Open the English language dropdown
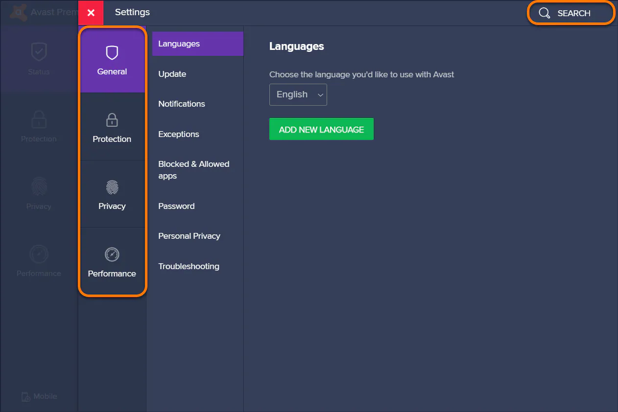 tap(298, 94)
